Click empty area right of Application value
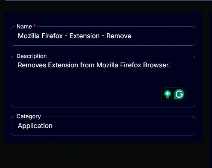212x168 pixels. tap(122, 126)
